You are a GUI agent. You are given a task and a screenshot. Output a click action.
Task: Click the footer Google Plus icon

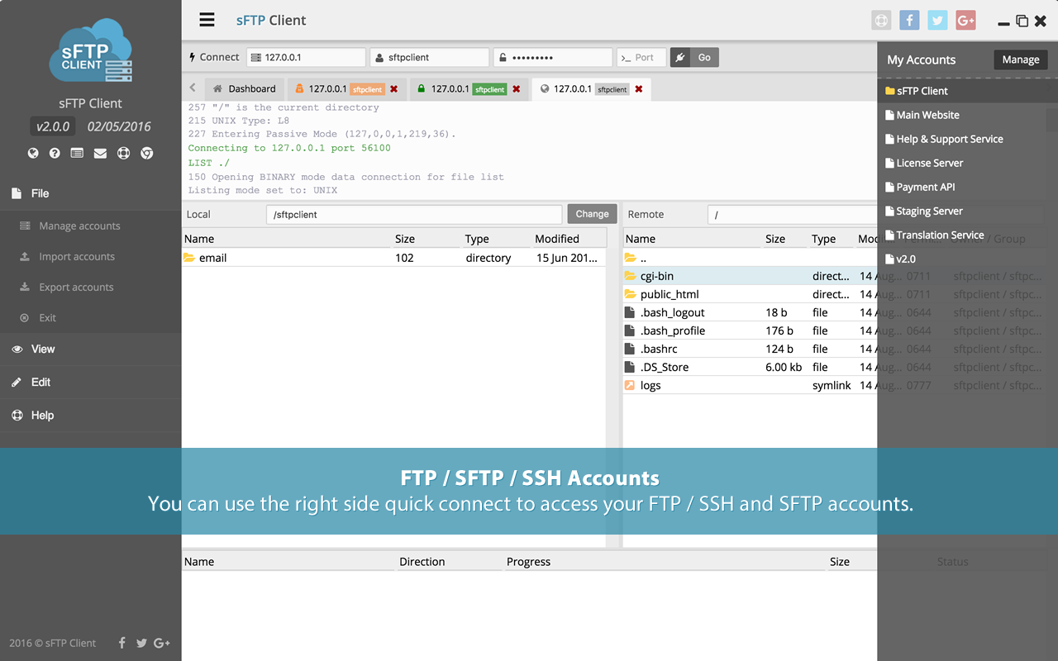(162, 643)
